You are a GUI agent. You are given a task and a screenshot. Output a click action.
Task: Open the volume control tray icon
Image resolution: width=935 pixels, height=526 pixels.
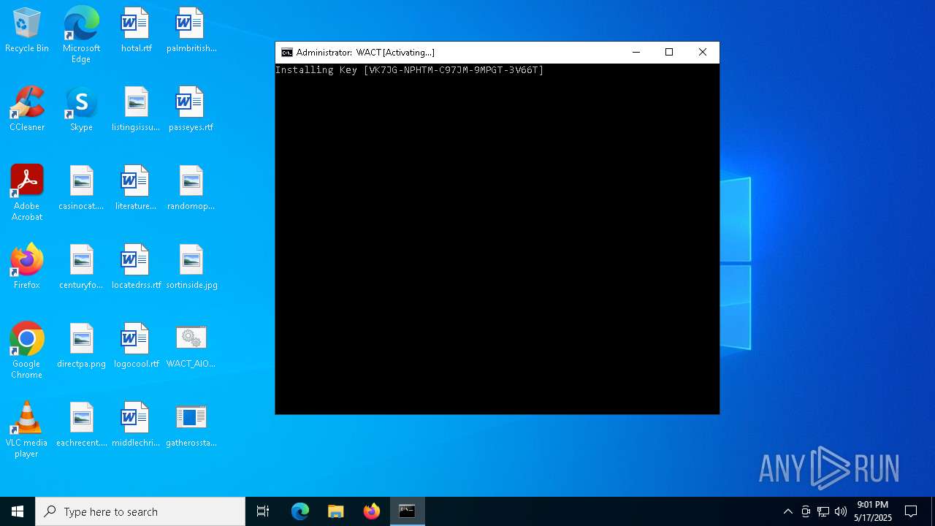841,511
